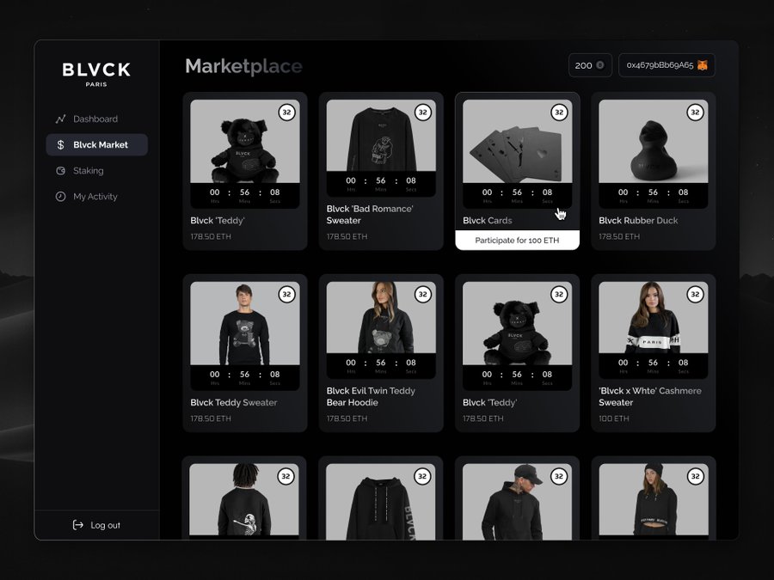Click the 32 badge on Evil Twin Hoodie

(x=422, y=295)
